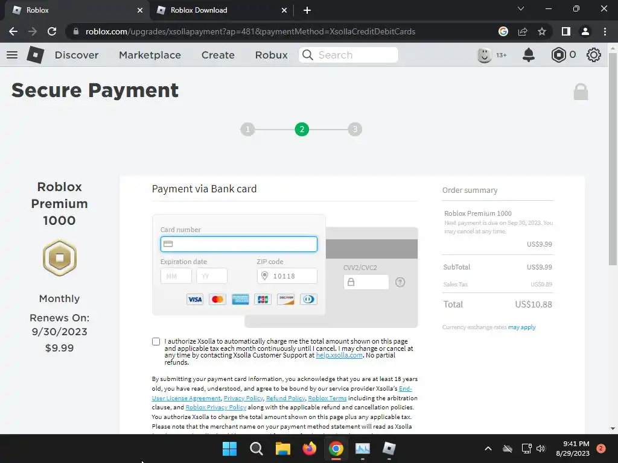Click the Roblox logo home icon
Image resolution: width=618 pixels, height=463 pixels.
35,55
